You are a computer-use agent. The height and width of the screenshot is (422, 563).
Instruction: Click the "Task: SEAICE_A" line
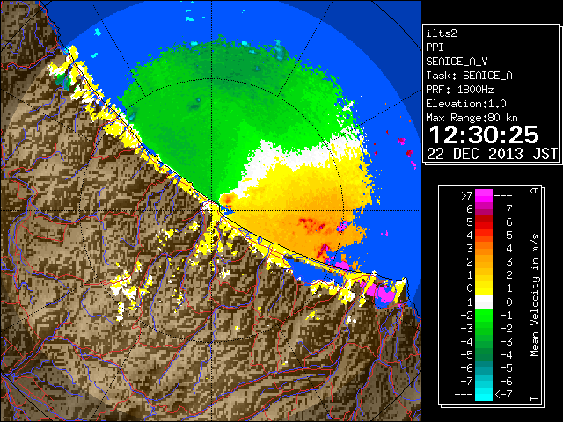469,76
